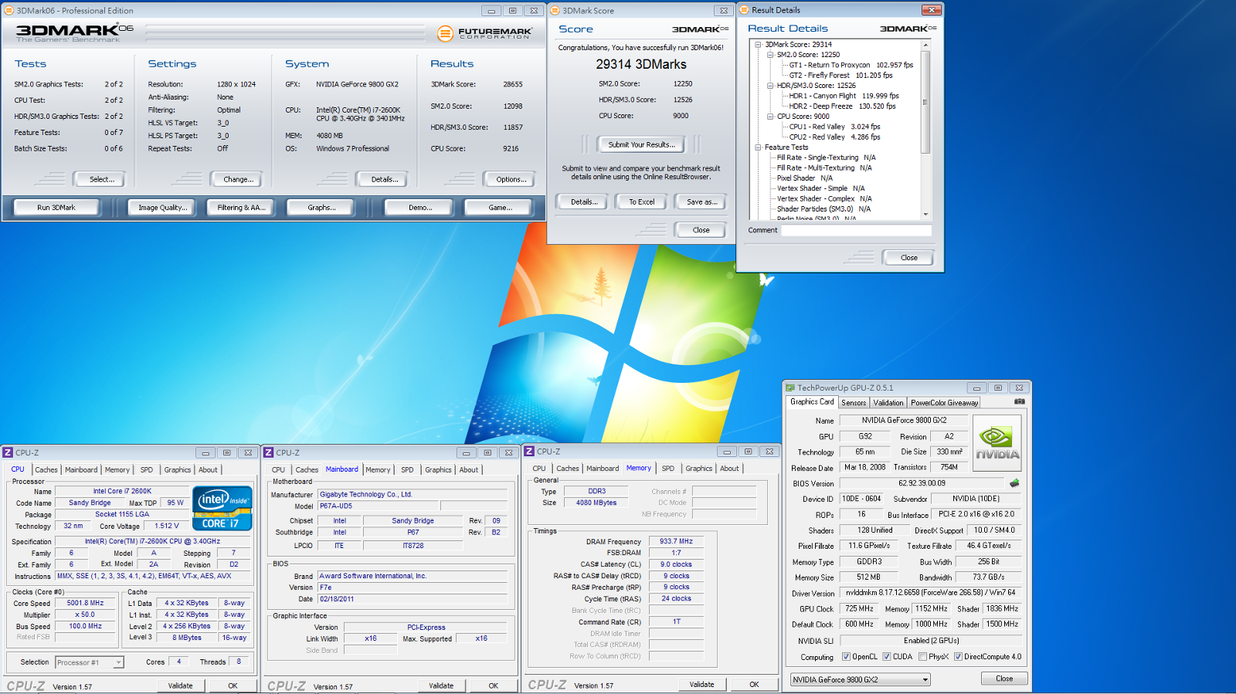Click Change... under Settings
Screen dimensions: 1236x694
[239, 179]
